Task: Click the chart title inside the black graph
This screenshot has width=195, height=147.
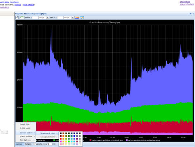Action: coord(105,22)
